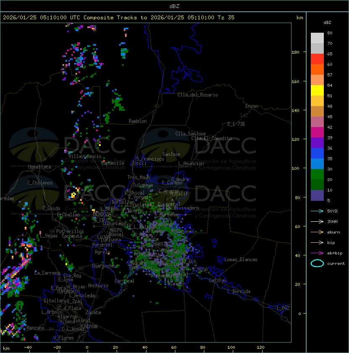This screenshot has height=353, width=349.
Task: Click the 'Clla.SanJose' map label
Action: [x=190, y=134]
